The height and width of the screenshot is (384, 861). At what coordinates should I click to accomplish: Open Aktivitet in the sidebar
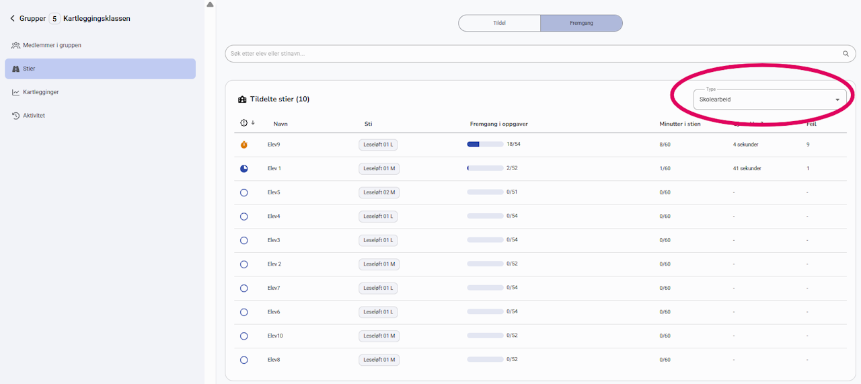[100, 116]
